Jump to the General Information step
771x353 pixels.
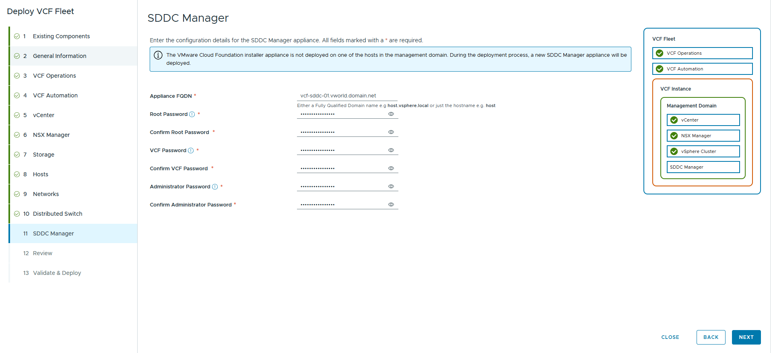(60, 56)
